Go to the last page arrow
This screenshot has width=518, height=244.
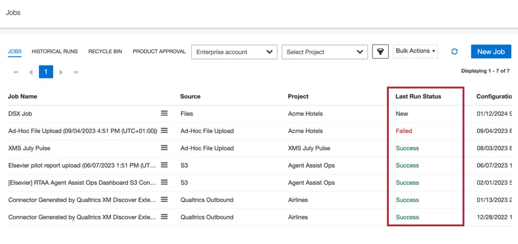pyautogui.click(x=76, y=72)
